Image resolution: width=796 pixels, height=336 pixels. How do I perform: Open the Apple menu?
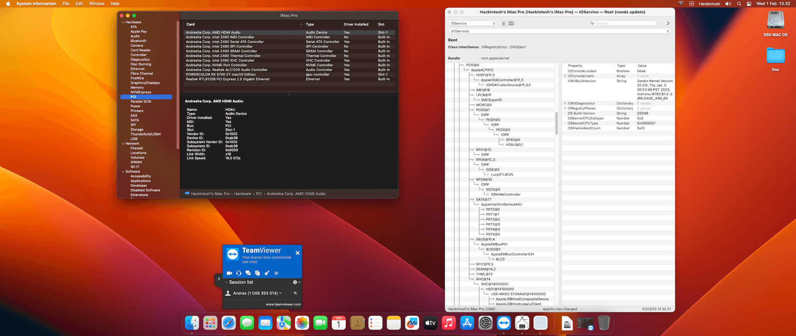[8, 4]
